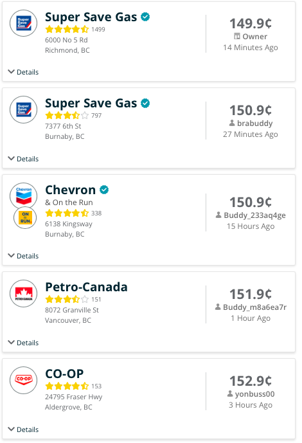This screenshot has height=443, width=302.
Task: Click the Super Save Gas logo for Richmond
Action: (23, 23)
